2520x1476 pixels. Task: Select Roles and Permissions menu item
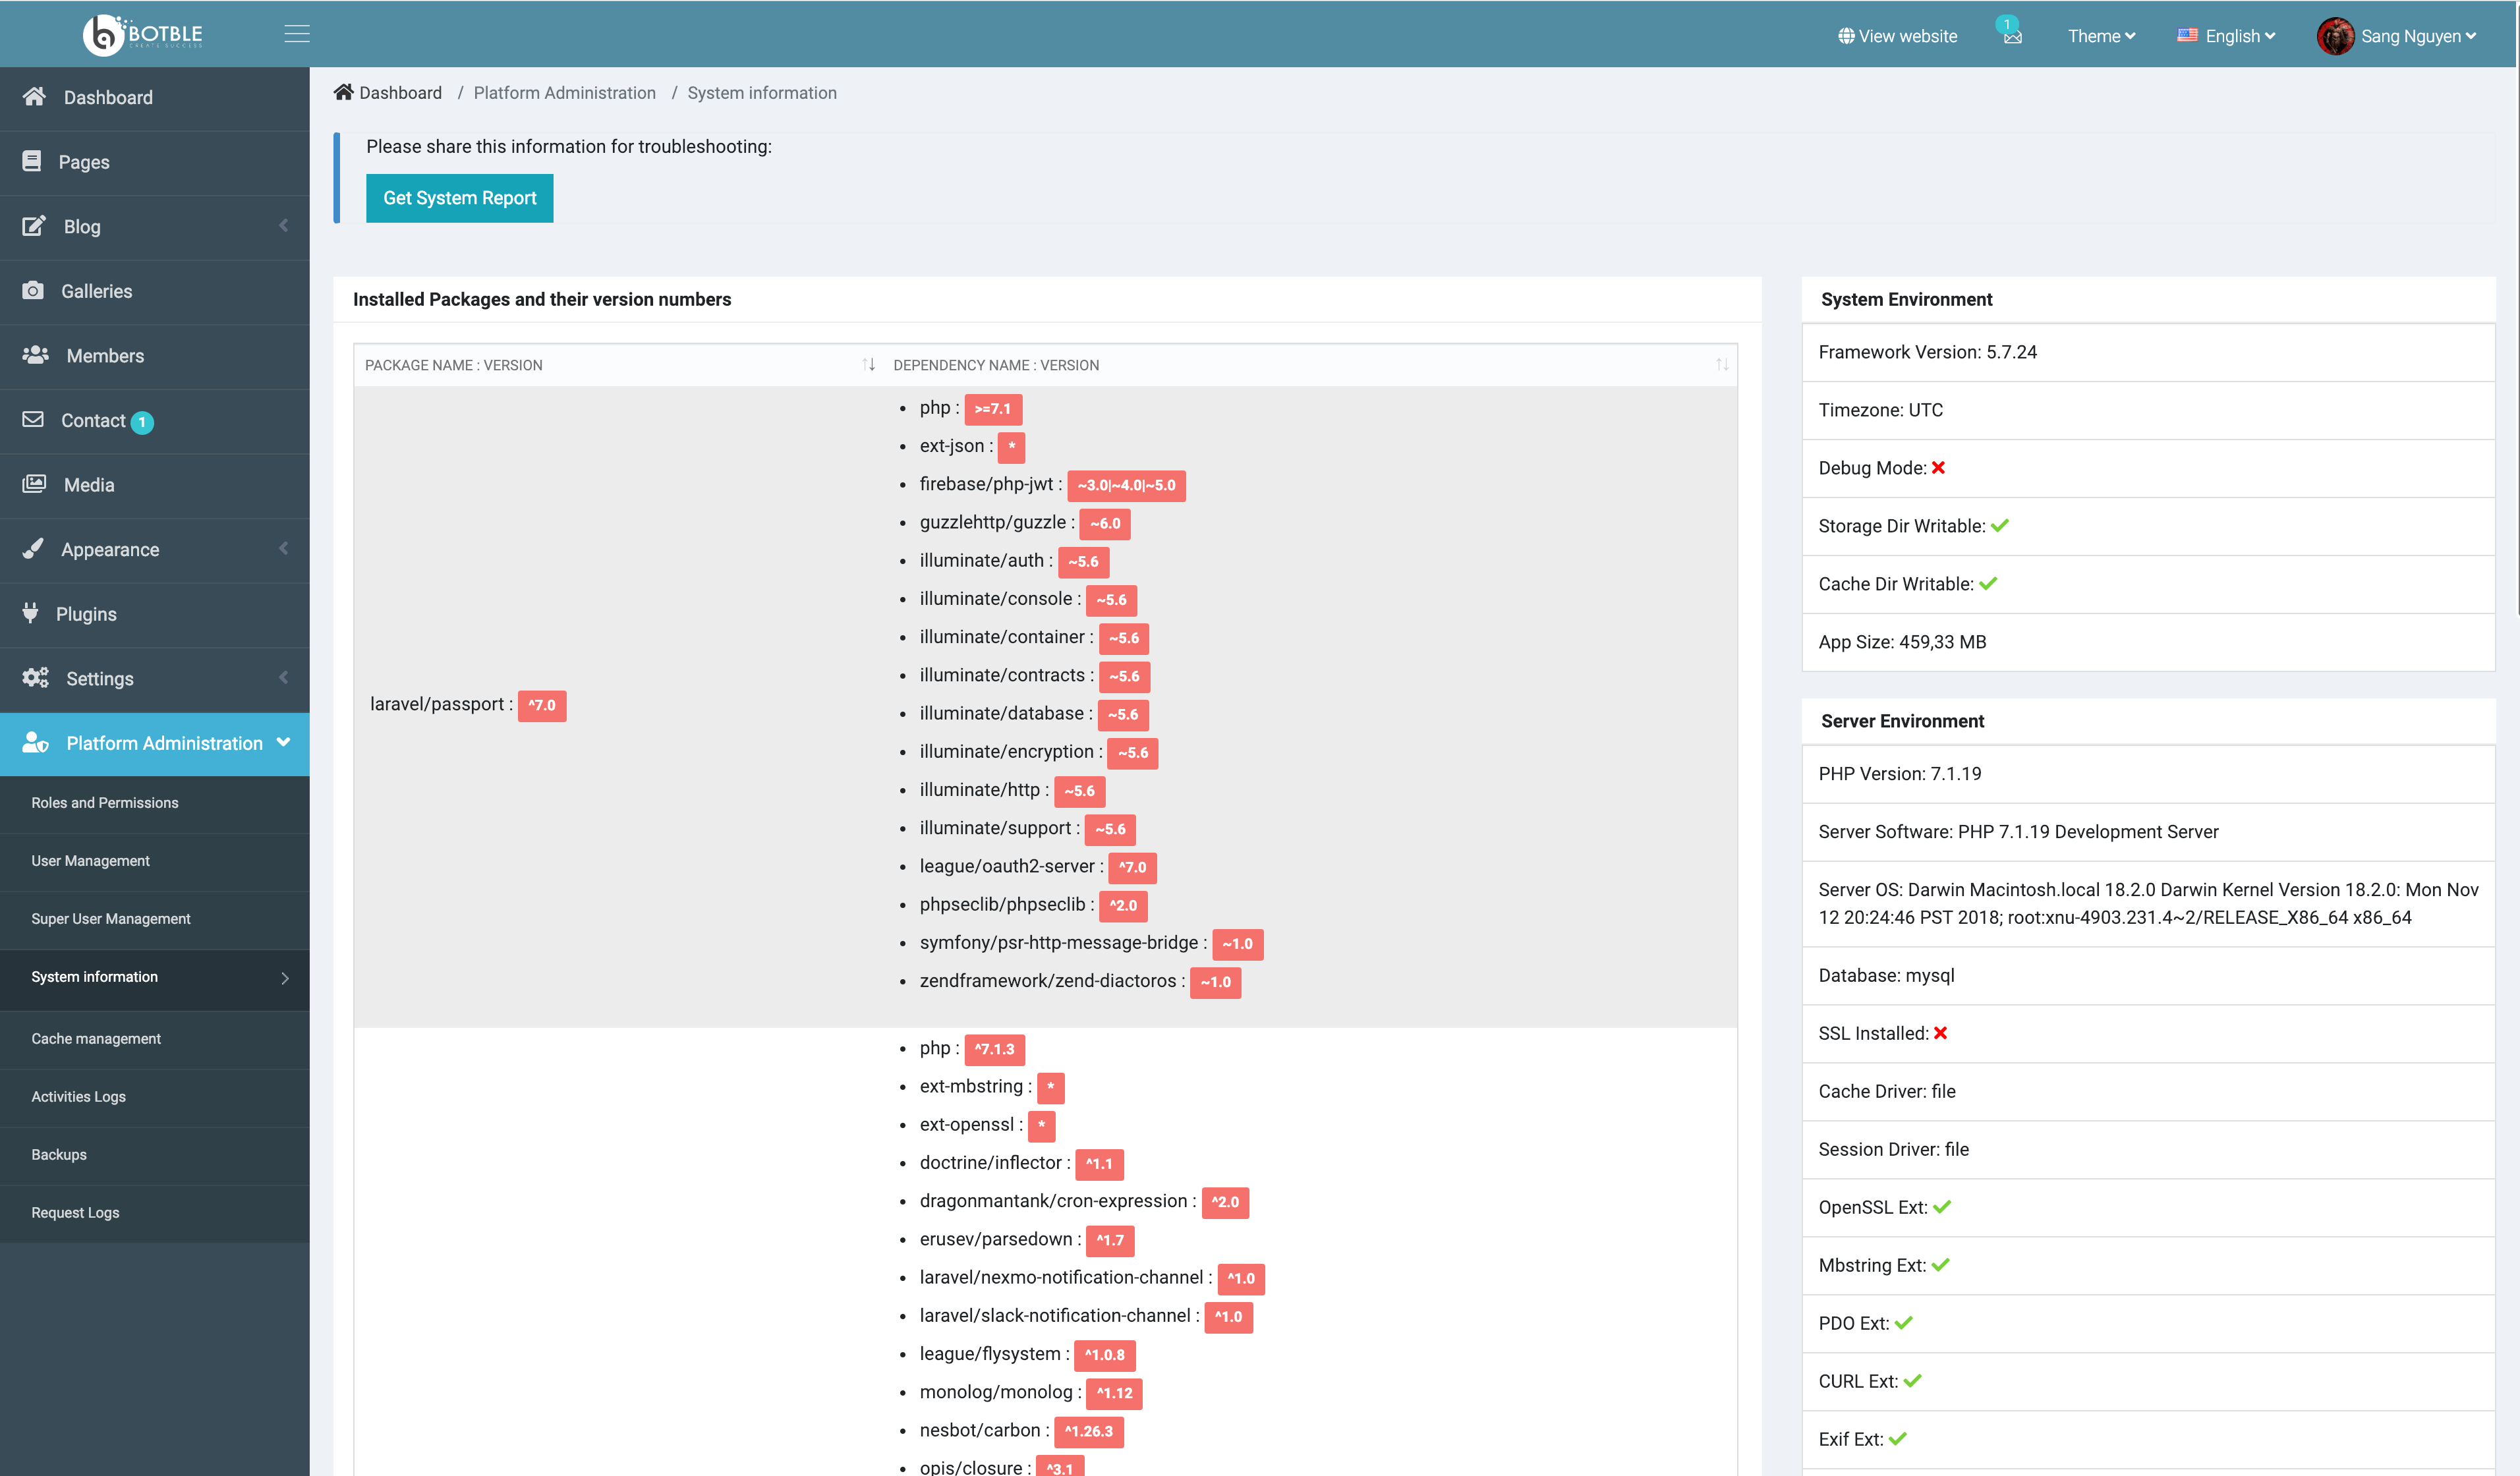pyautogui.click(x=105, y=803)
